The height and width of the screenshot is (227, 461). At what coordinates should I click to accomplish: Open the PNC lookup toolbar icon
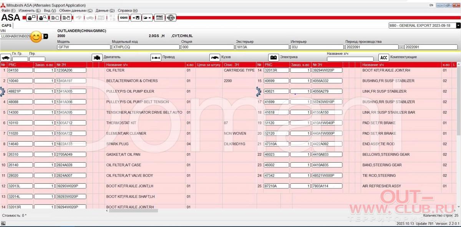coord(159,18)
